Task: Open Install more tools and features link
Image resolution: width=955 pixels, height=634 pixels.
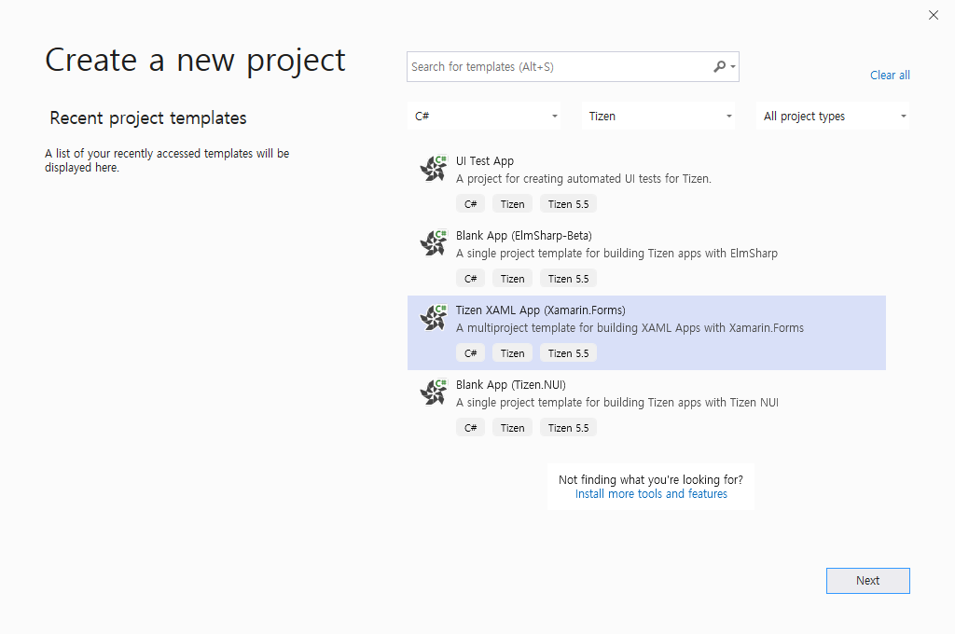Action: pyautogui.click(x=651, y=494)
